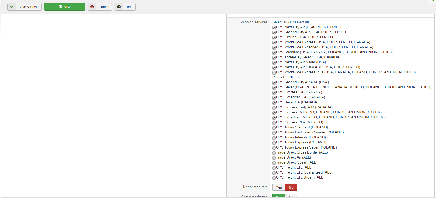Click the Unselect all link

tap(299, 22)
